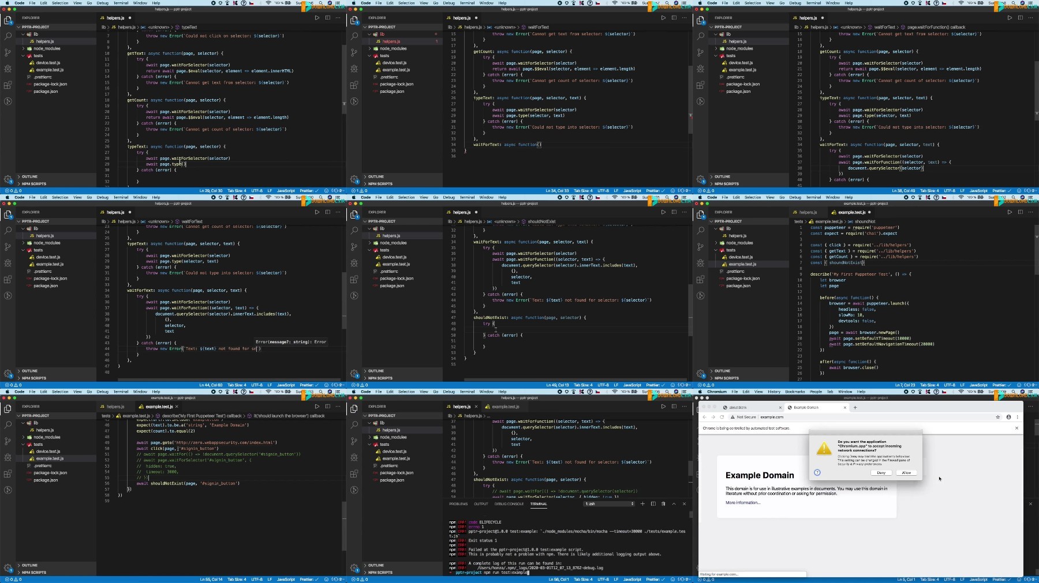The height and width of the screenshot is (583, 1039).
Task: Go forward in the Chromium window
Action: (x=713, y=417)
